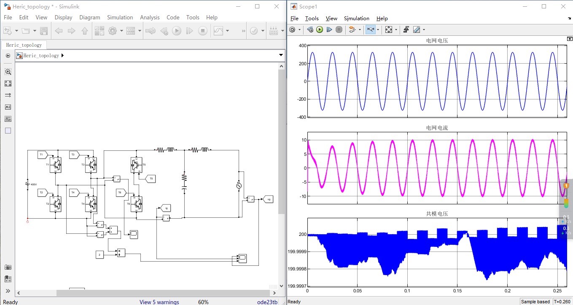Click the Build Model icon
The width and height of the screenshot is (573, 305).
(274, 31)
